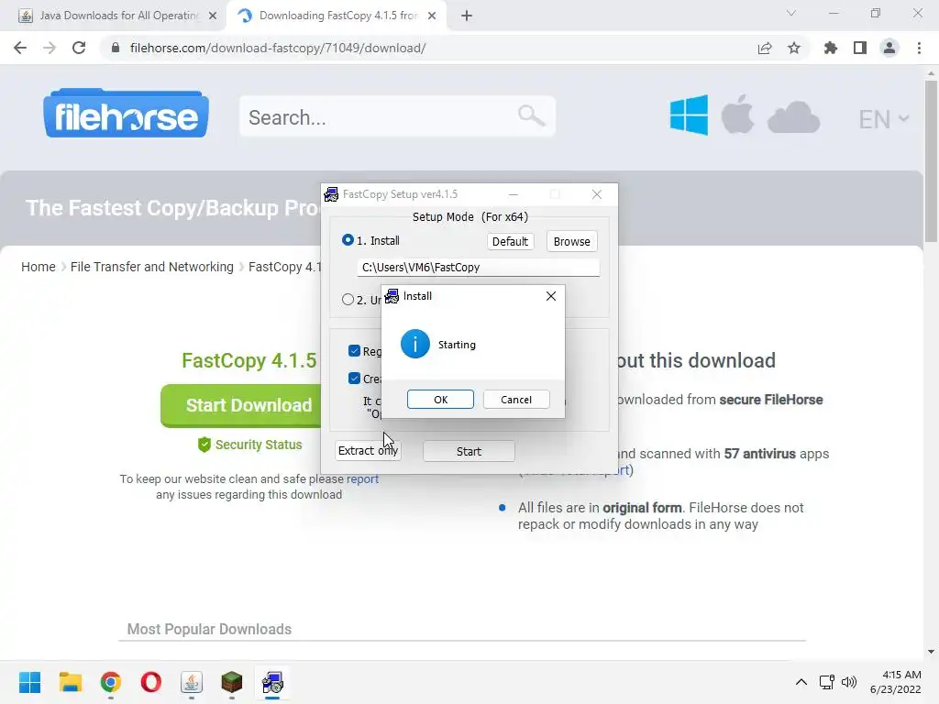Click the share page icon

tap(765, 48)
